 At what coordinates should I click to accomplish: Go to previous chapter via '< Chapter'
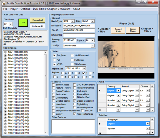point(104,29)
